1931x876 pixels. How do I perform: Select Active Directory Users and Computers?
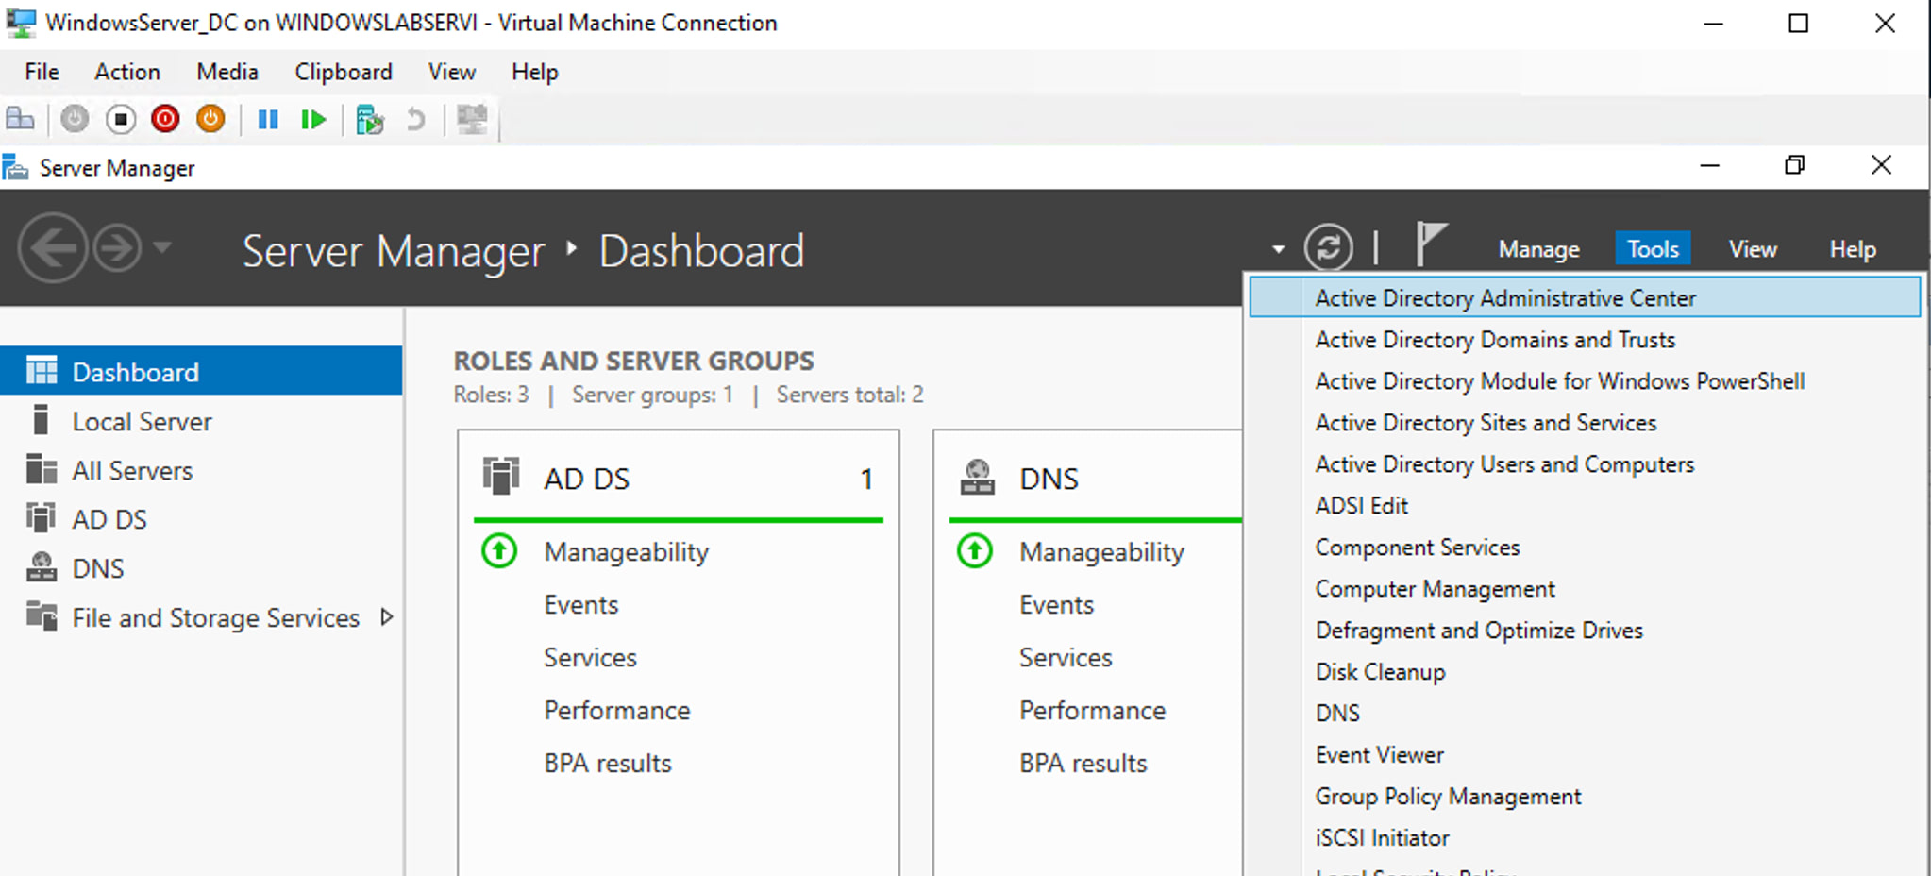(1504, 464)
